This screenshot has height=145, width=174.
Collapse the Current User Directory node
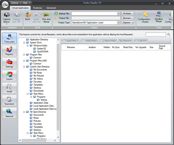click(24, 67)
